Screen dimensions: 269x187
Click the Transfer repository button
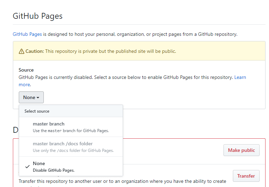point(246,176)
